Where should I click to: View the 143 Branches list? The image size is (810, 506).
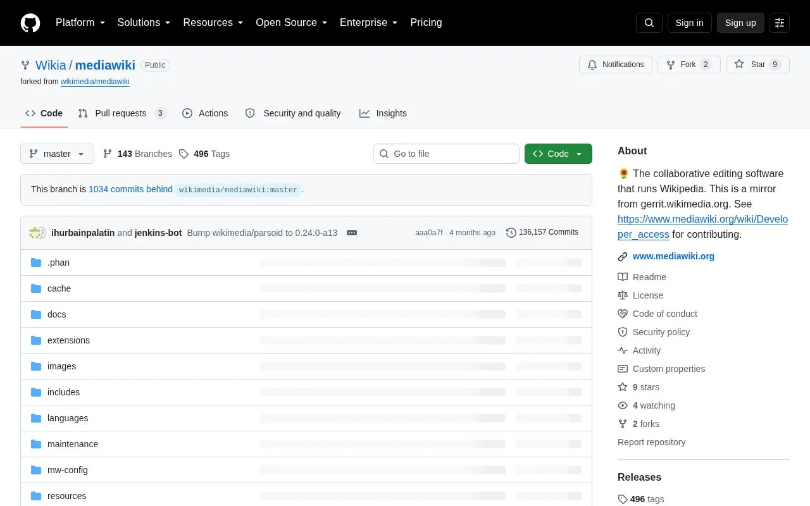pos(137,154)
